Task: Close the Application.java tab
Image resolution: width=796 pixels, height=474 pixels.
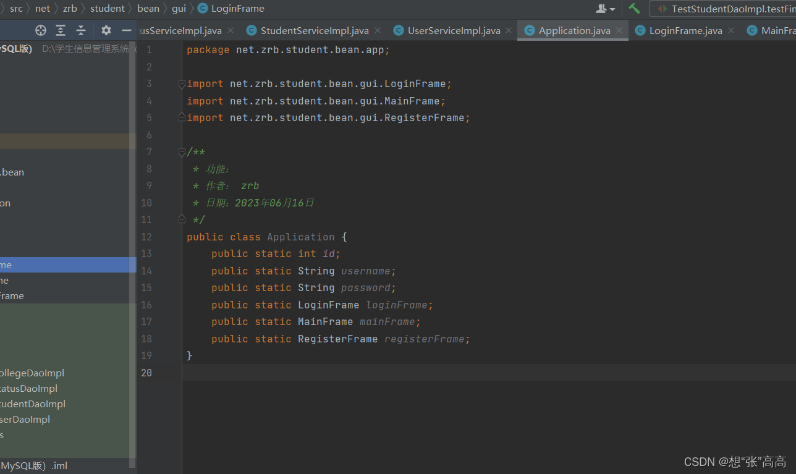Action: tap(619, 30)
